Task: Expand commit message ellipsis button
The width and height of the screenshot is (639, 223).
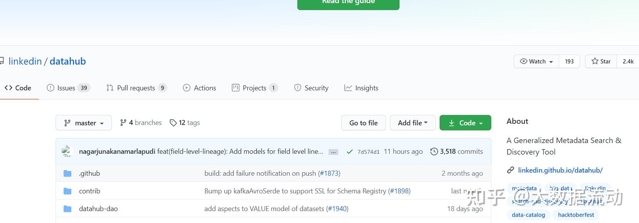Action: click(x=333, y=152)
